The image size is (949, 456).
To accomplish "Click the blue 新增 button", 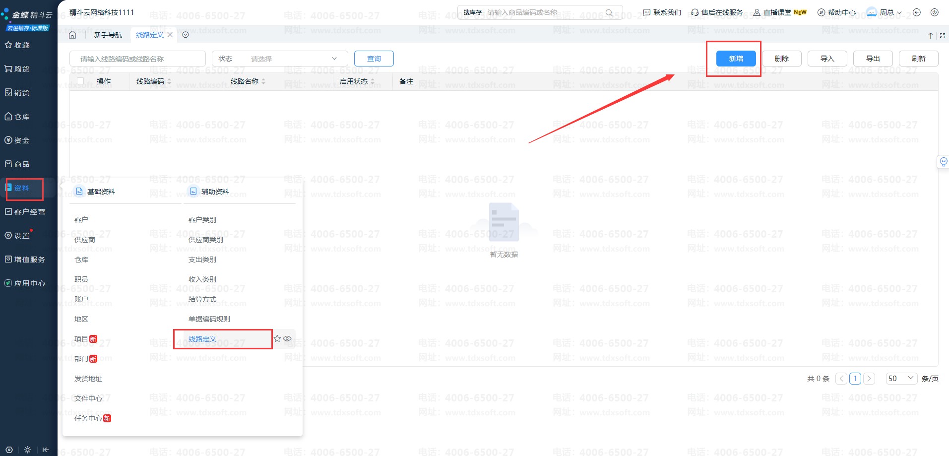I will pos(736,59).
